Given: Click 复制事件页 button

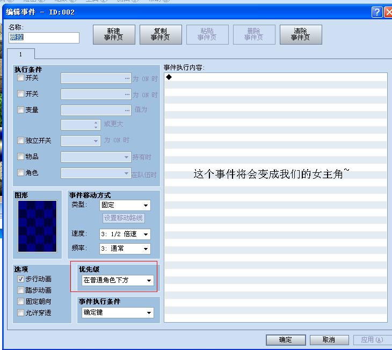Looking at the screenshot, I should pos(161,34).
